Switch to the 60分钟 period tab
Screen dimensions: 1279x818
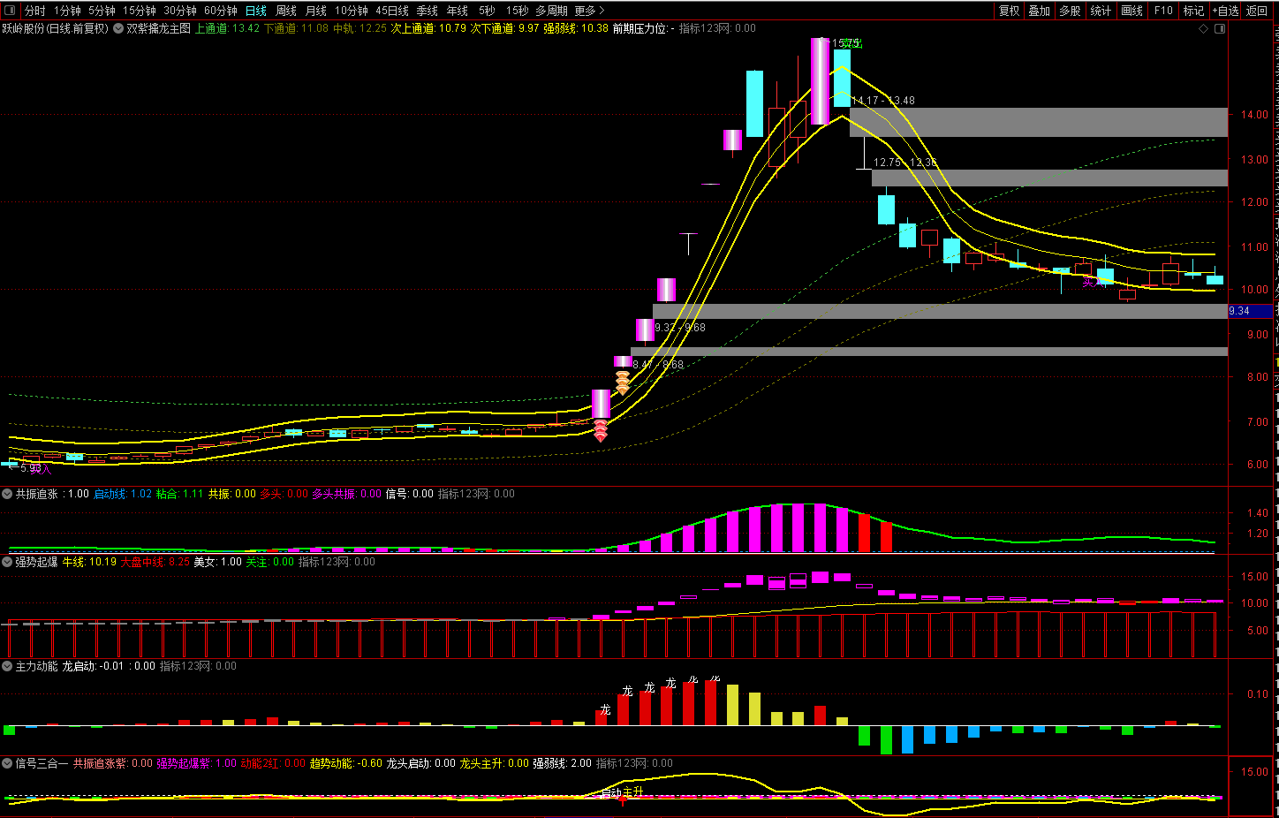(x=221, y=11)
